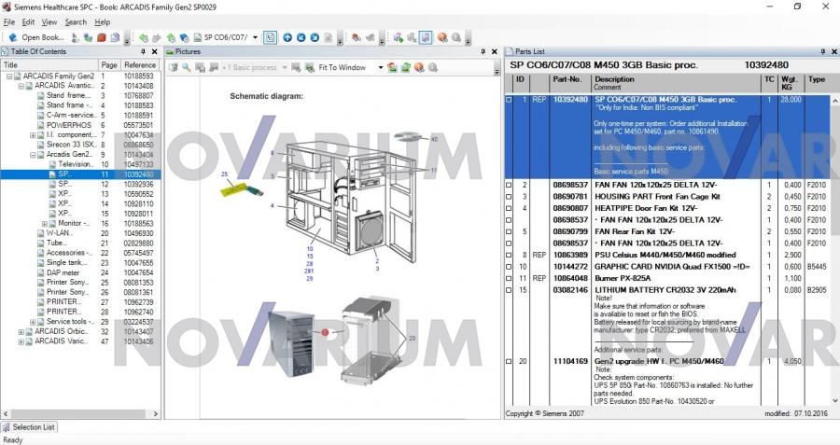The image size is (840, 445).
Task: Click the magnifier zoom icon in Pictures toolbar
Action: click(187, 67)
